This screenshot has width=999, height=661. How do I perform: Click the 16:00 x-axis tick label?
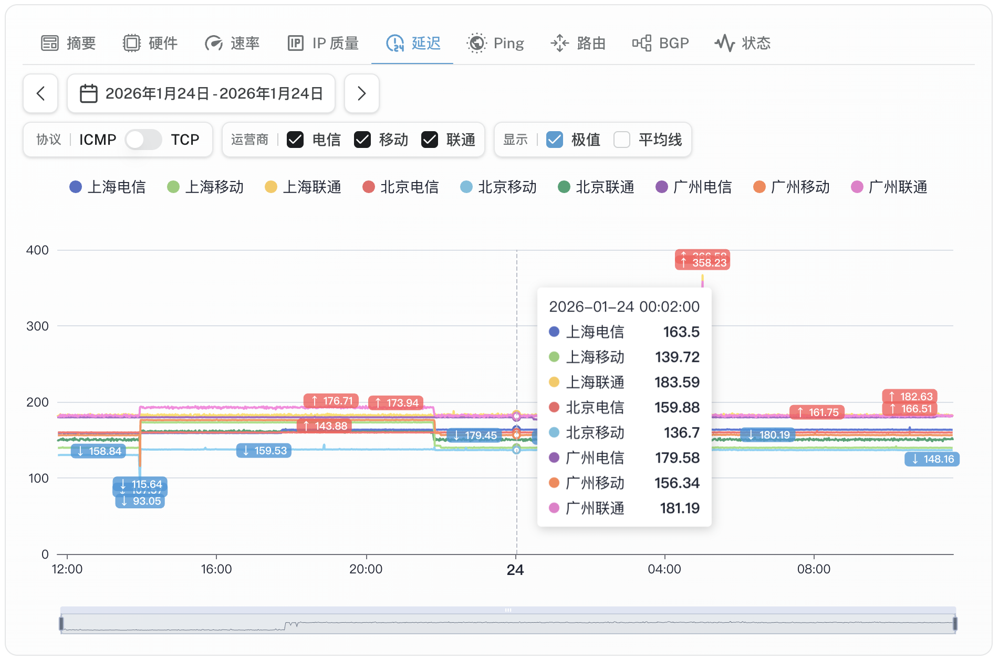(216, 569)
